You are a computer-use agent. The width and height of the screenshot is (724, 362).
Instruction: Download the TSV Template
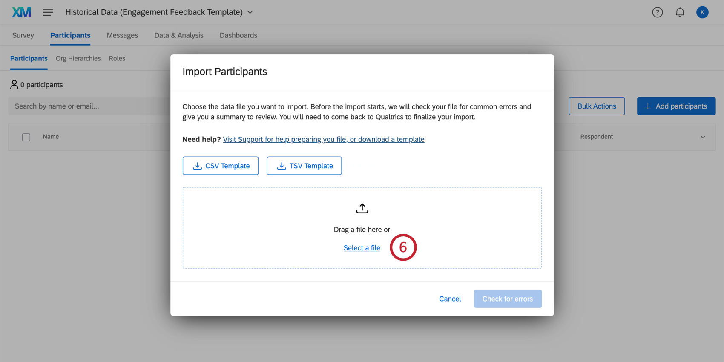click(x=304, y=166)
